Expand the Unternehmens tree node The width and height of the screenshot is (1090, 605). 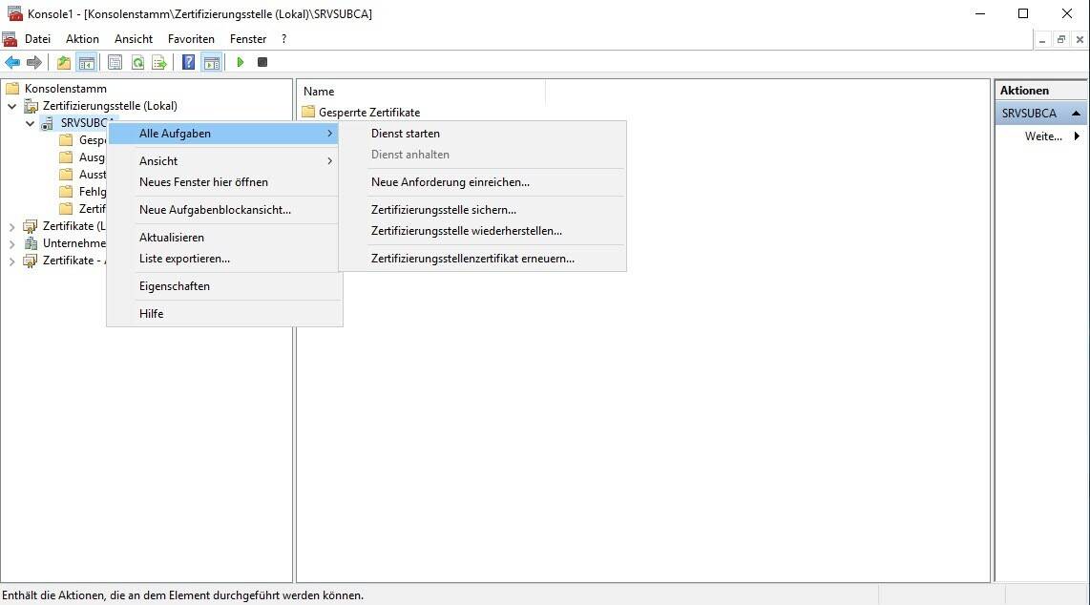tap(12, 243)
